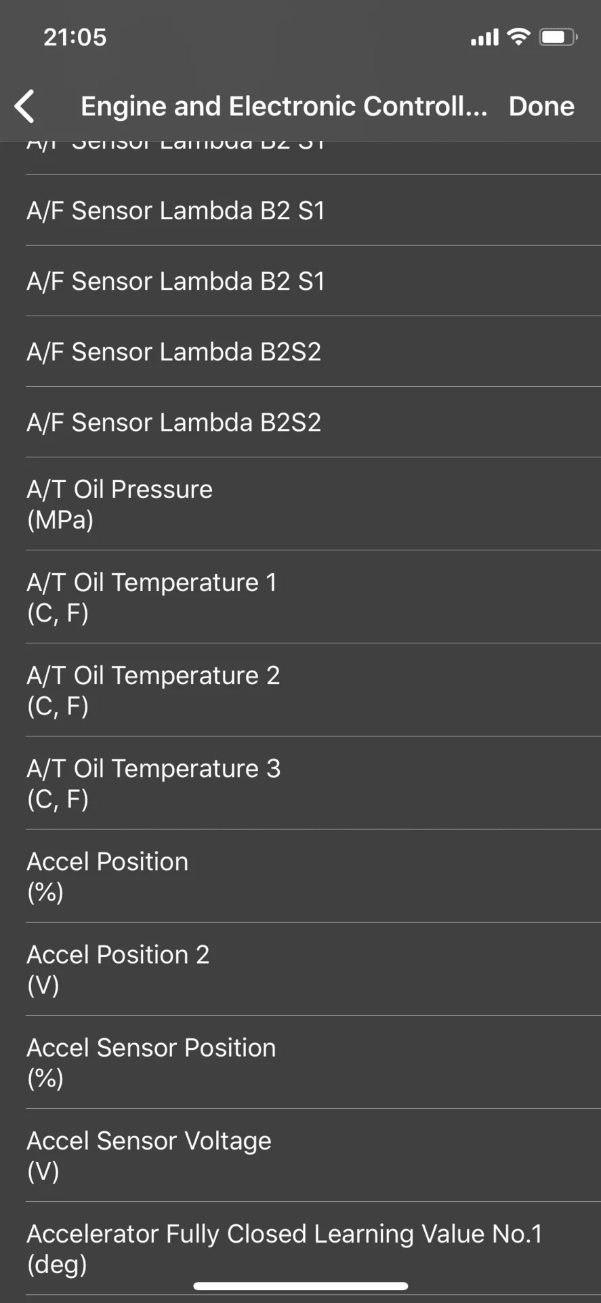Tap the battery indicator icon

558,37
